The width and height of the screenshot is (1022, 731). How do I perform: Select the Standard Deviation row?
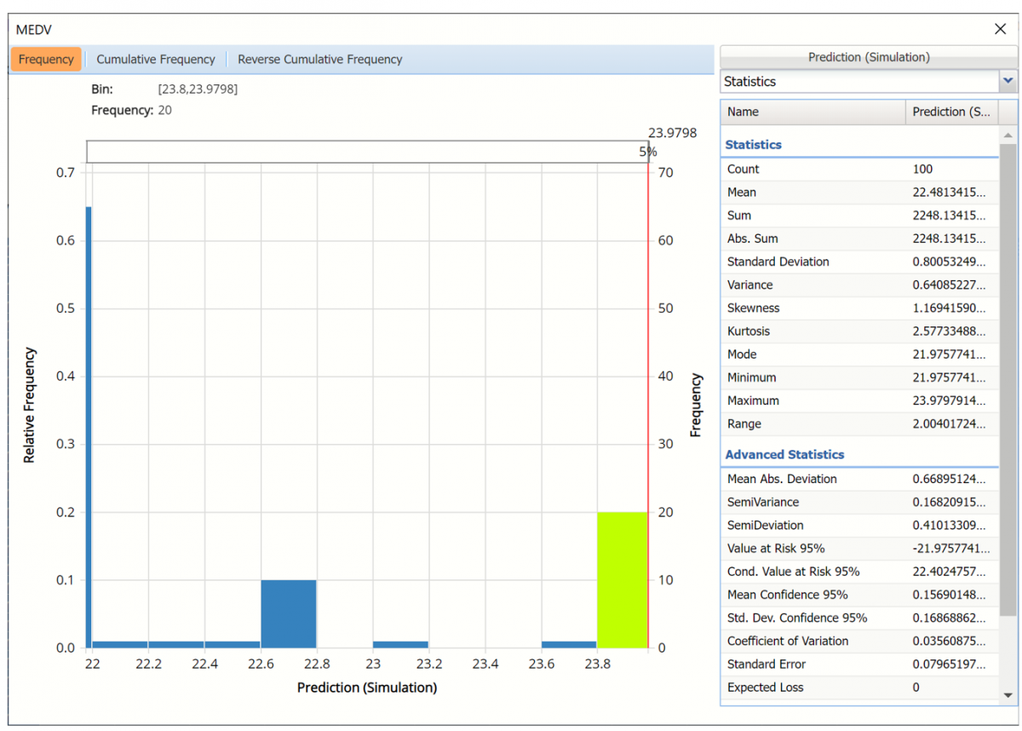[x=858, y=262]
